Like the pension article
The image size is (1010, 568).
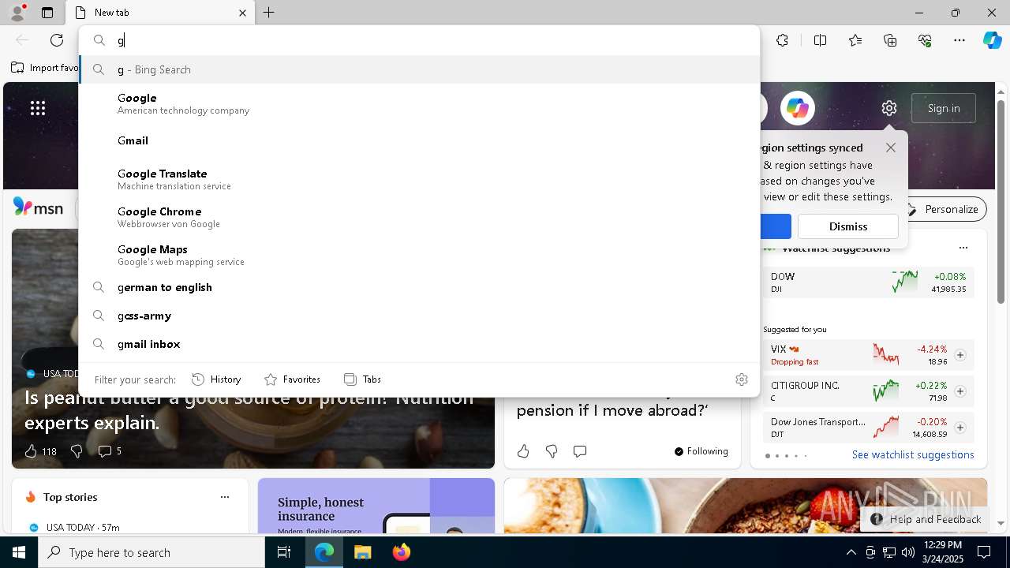click(x=523, y=451)
